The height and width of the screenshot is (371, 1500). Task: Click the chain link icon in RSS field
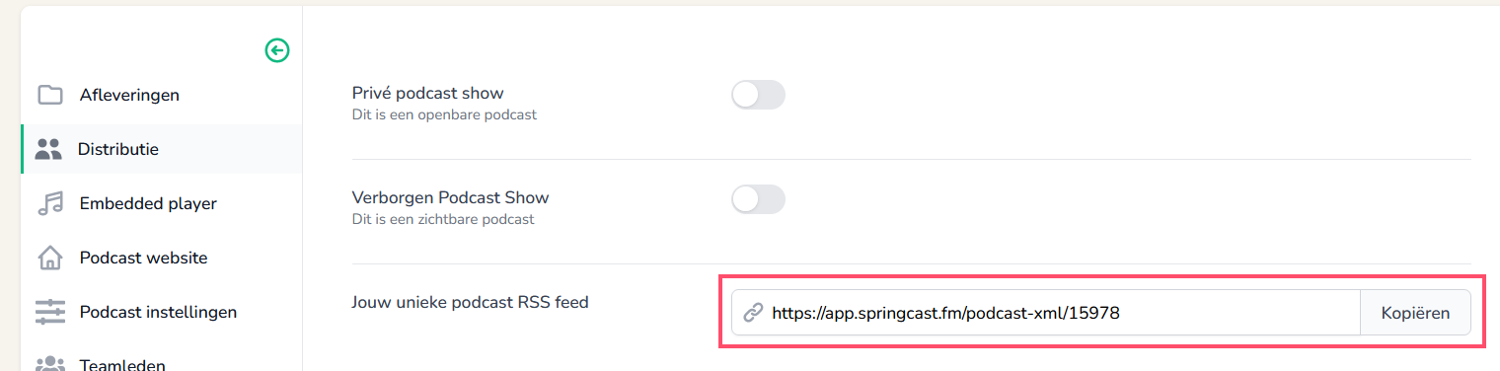point(753,313)
